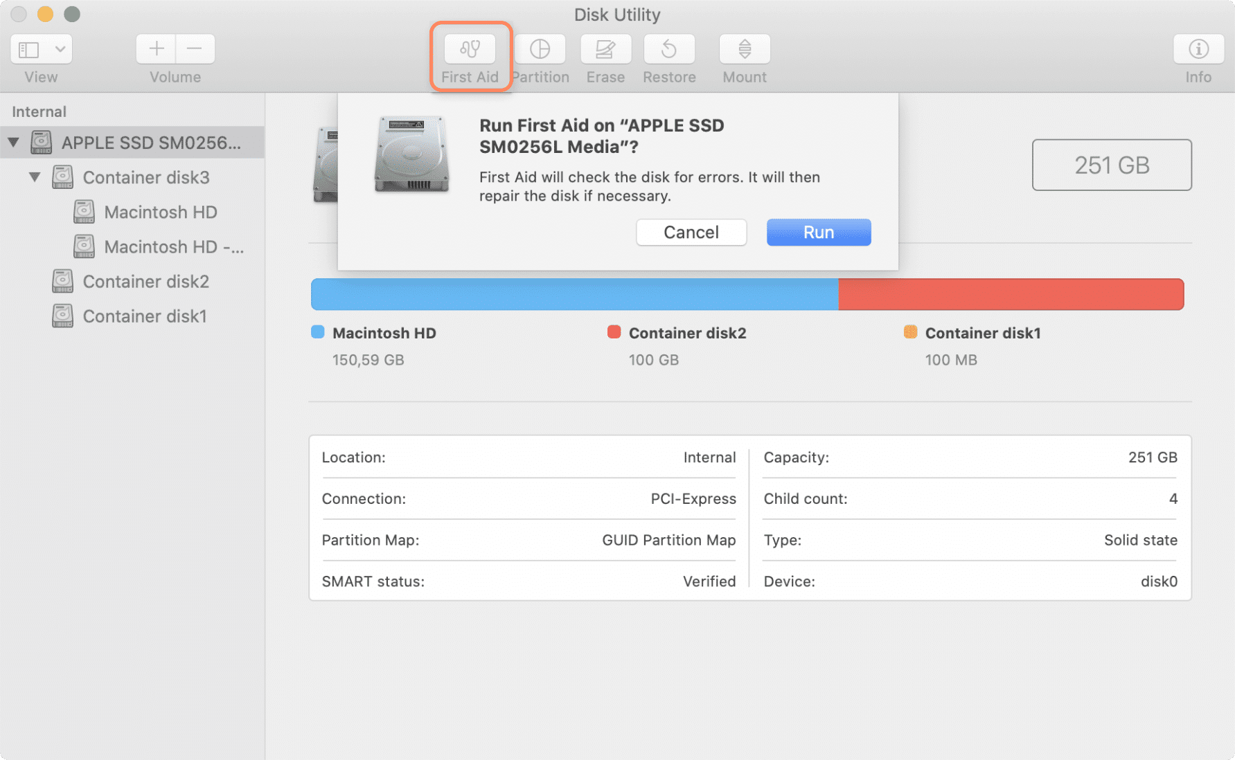Collapse Container disk3 in the sidebar
Image resolution: width=1235 pixels, height=760 pixels.
pyautogui.click(x=35, y=177)
